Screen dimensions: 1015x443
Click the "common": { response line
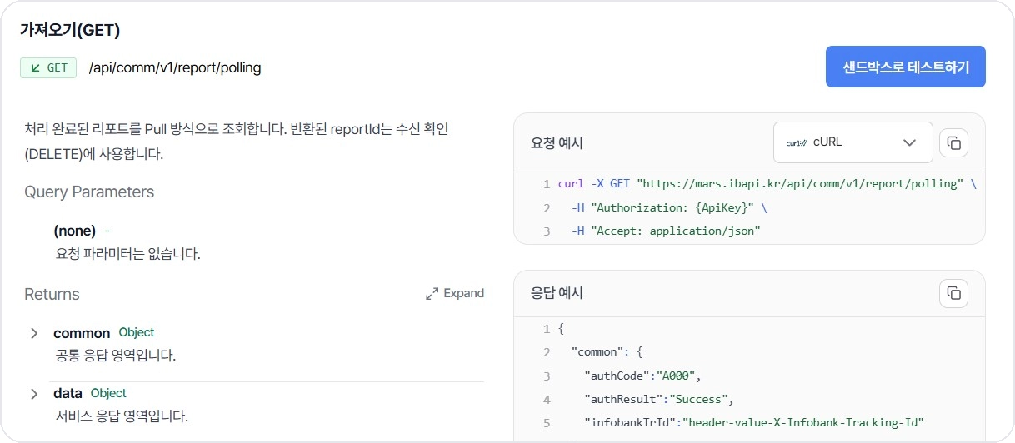pos(607,352)
